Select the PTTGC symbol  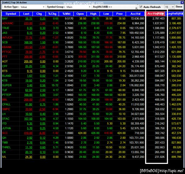[6, 52]
